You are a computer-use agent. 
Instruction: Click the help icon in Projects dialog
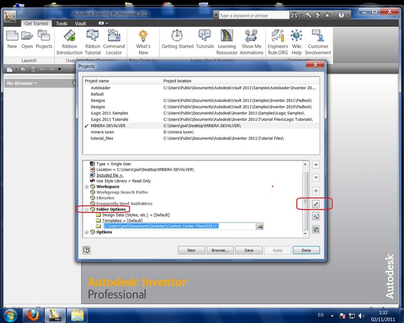click(86, 250)
